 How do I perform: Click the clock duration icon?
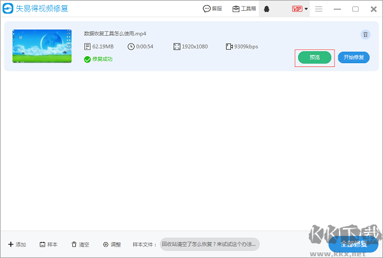131,47
